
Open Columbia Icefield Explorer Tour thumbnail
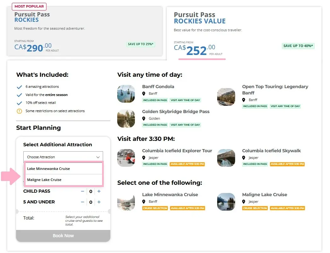coord(126,158)
